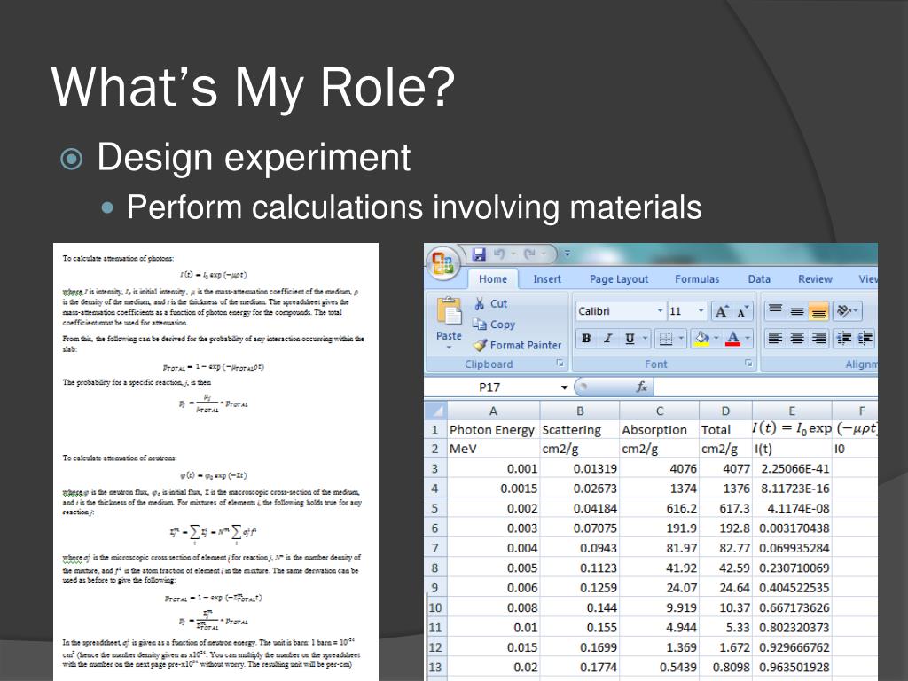
Task: Open Customize Quick Access Toolbar dropdown
Action: tap(567, 254)
